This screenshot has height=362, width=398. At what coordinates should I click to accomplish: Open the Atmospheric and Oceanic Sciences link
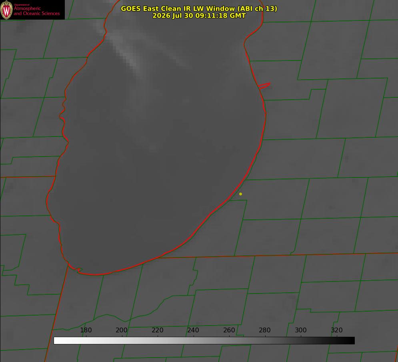[36, 11]
